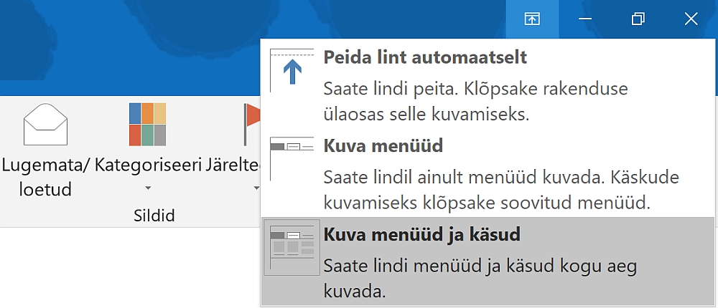This screenshot has height=308, width=718.
Task: Expand the dropdown arrow under Järeltegevus
Action: tap(255, 188)
